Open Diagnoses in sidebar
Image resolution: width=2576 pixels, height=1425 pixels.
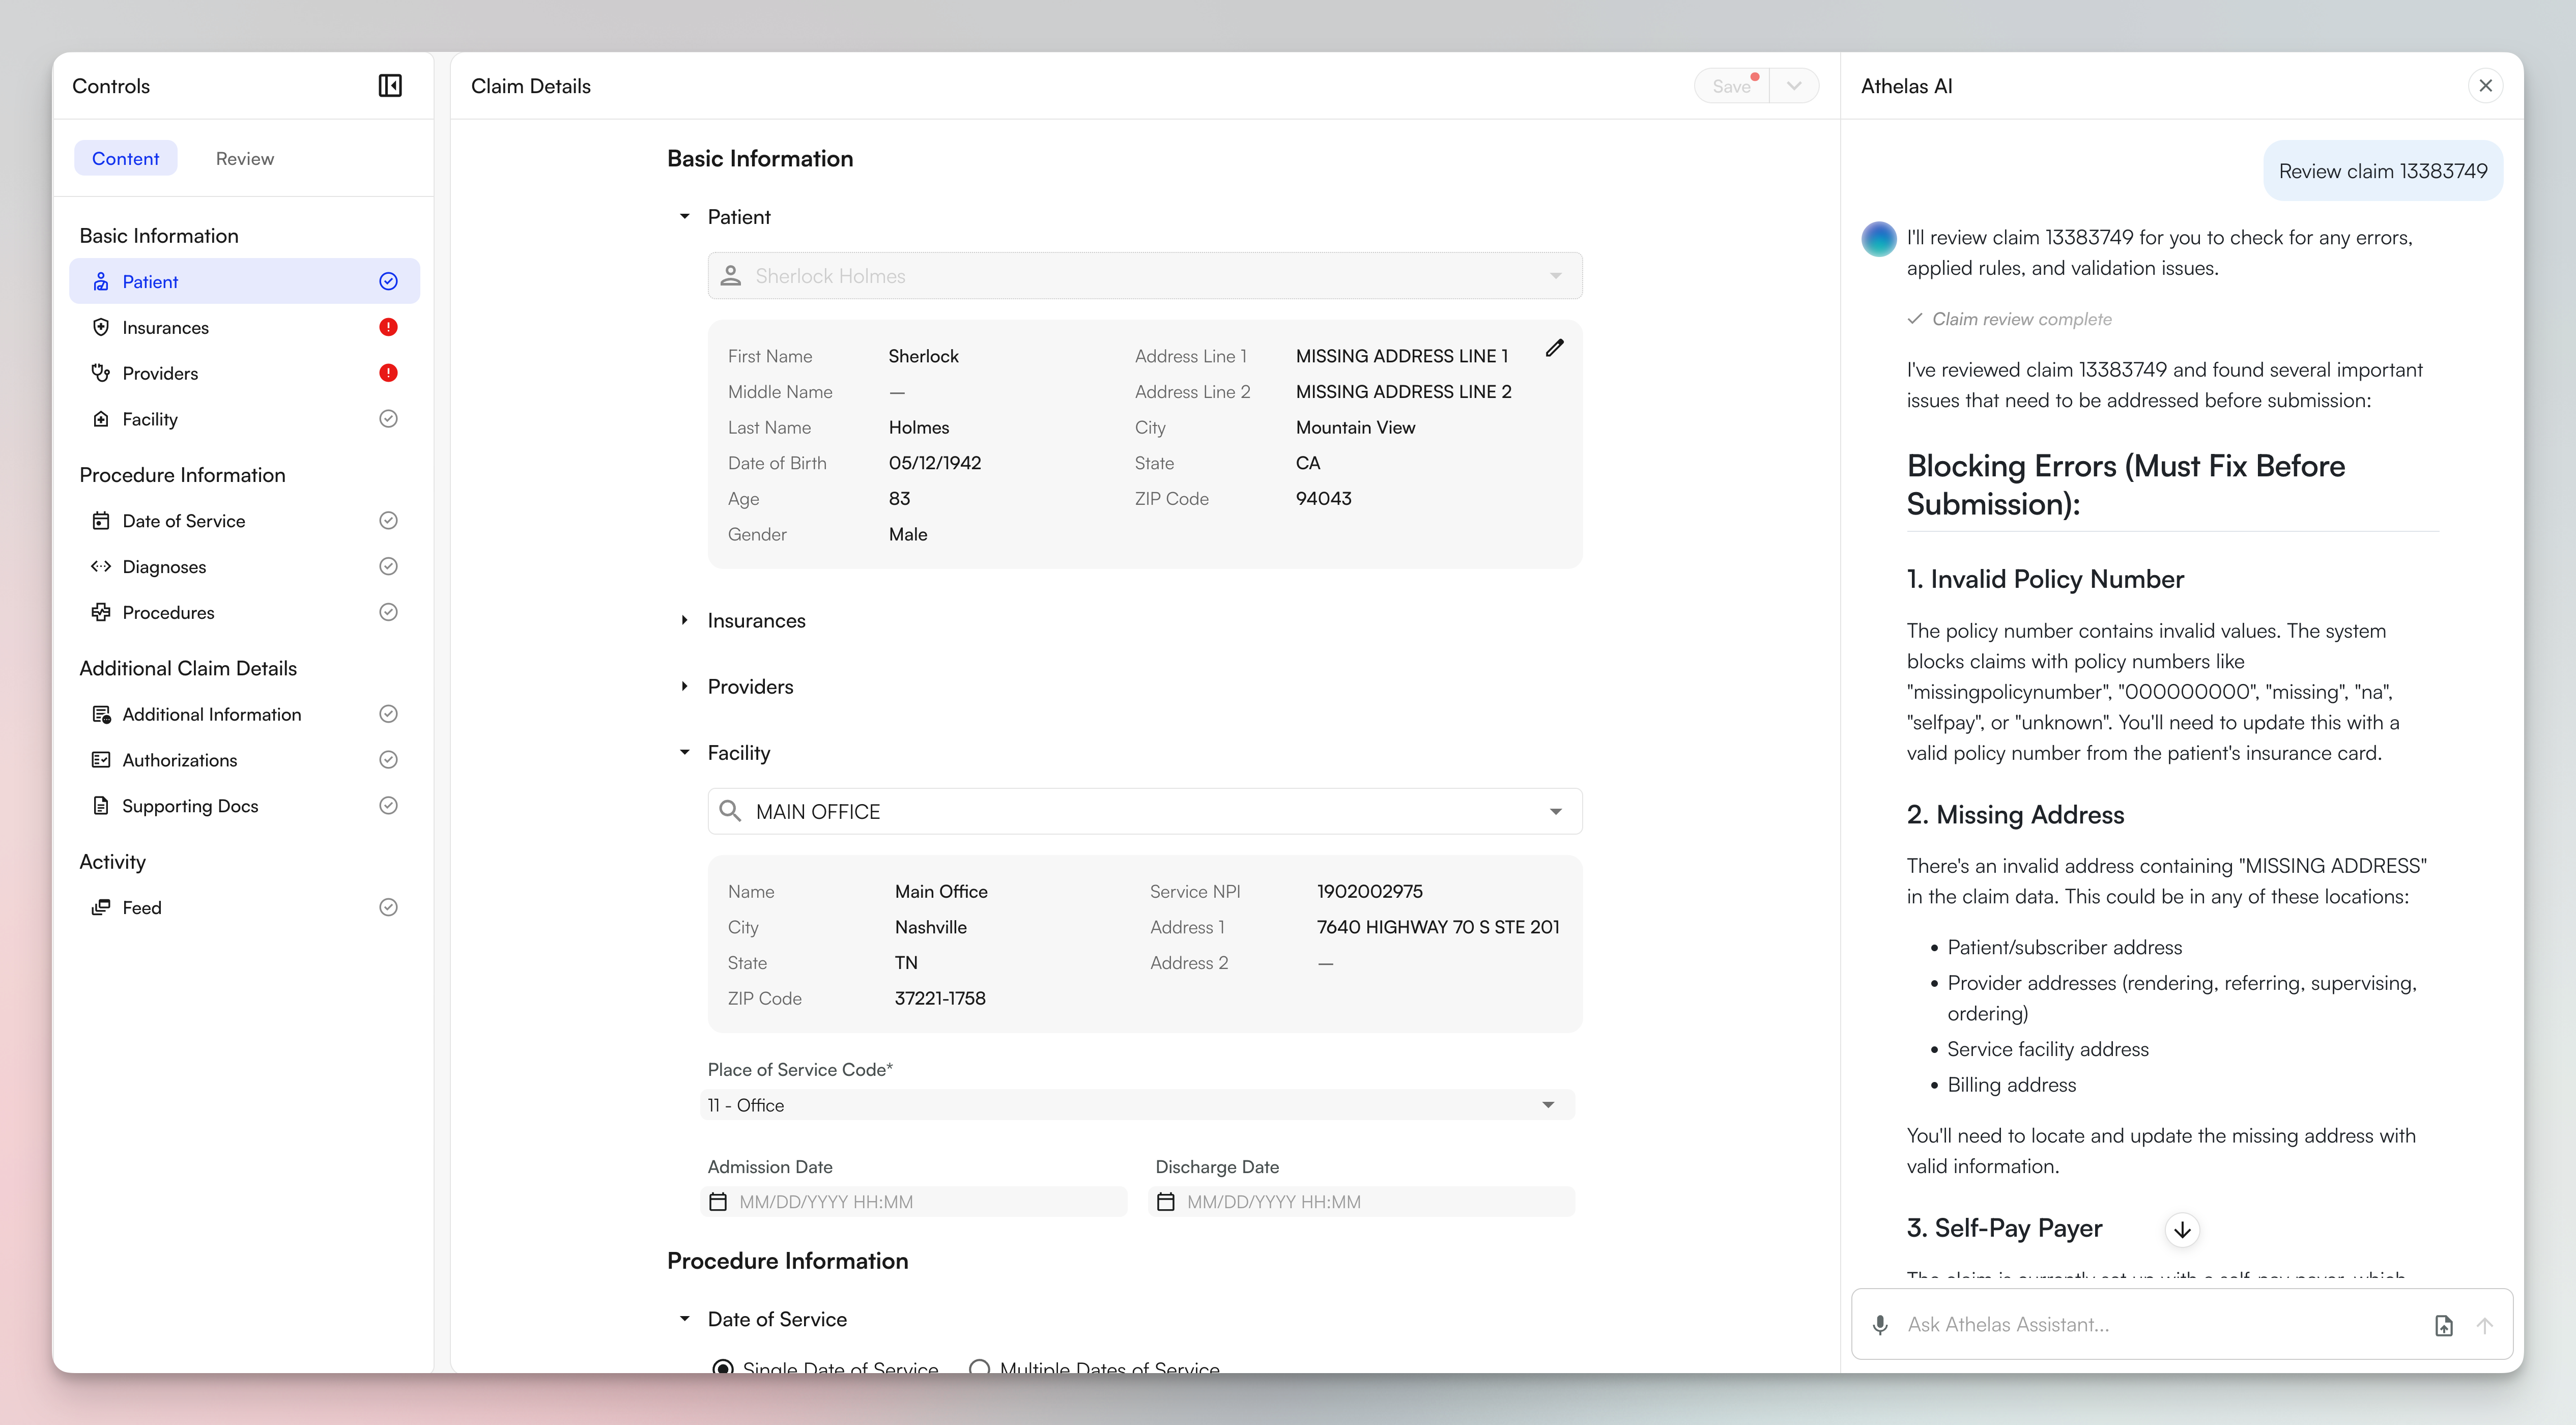tap(164, 566)
